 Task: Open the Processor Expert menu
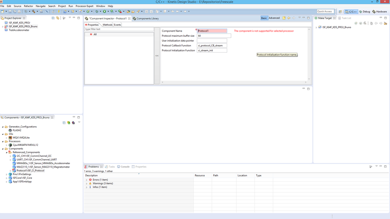[x=84, y=6]
